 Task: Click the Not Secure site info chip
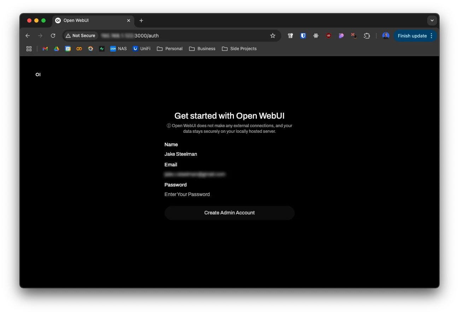81,36
